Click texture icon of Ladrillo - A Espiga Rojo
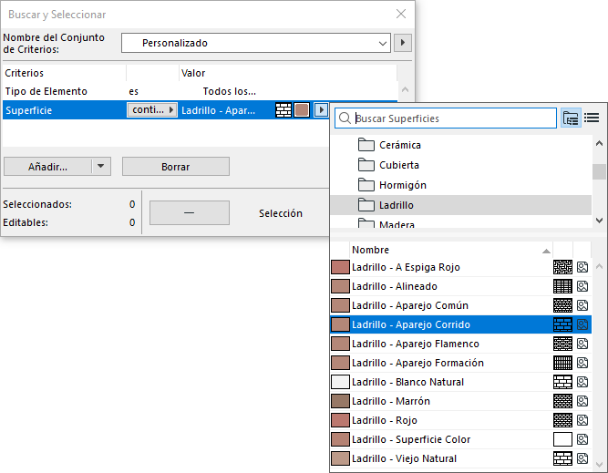 (582, 267)
